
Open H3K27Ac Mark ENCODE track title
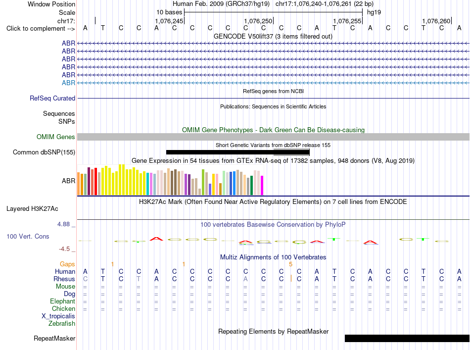(273, 202)
